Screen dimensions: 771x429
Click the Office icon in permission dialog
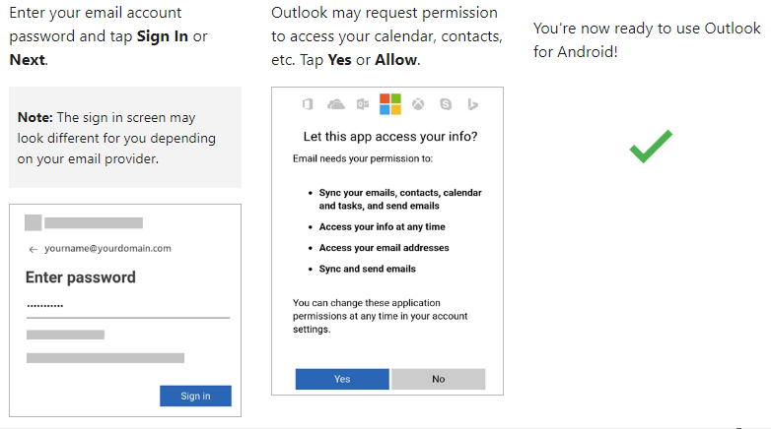[x=308, y=104]
